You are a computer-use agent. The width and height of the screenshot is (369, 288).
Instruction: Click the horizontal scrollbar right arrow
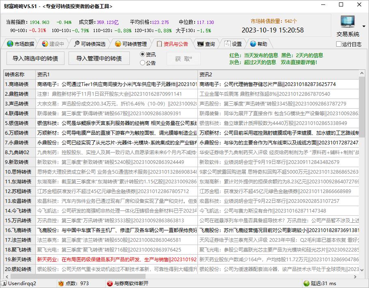pos(355,277)
